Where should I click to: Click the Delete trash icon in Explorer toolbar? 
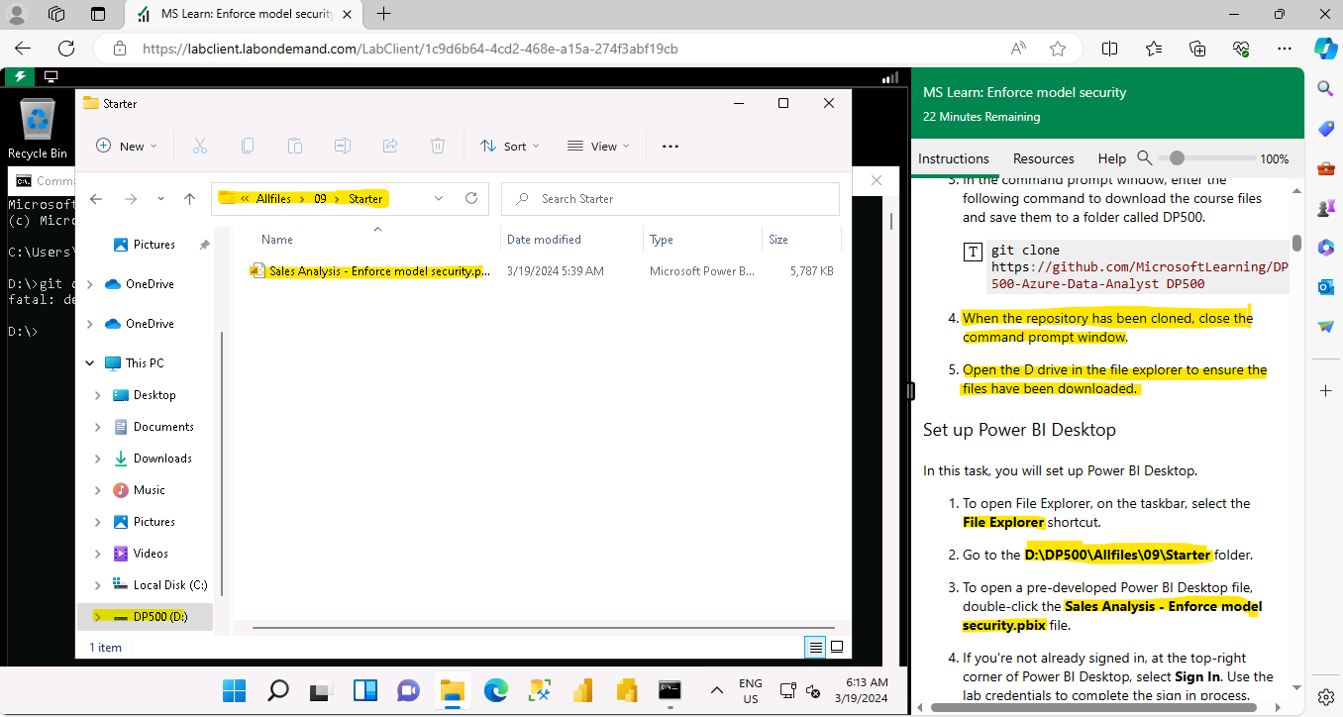coord(438,146)
